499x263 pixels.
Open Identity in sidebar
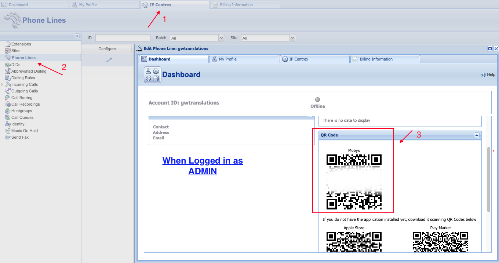[x=18, y=124]
